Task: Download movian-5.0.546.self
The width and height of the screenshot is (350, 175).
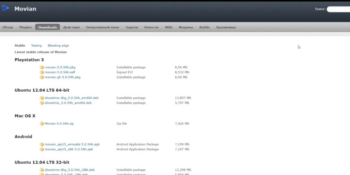Action: click(60, 72)
